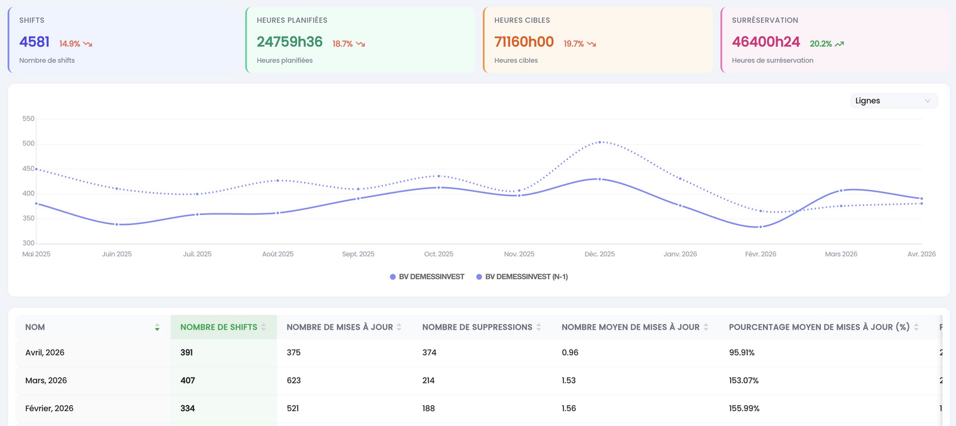Open the Heures cibles summary card
Image resolution: width=956 pixels, height=426 pixels.
(x=598, y=40)
